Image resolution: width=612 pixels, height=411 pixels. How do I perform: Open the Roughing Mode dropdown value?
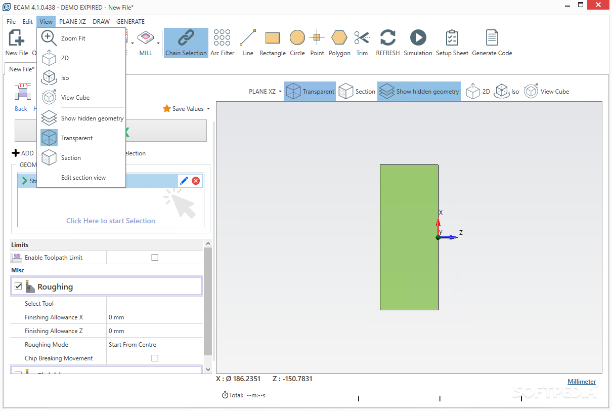point(155,345)
